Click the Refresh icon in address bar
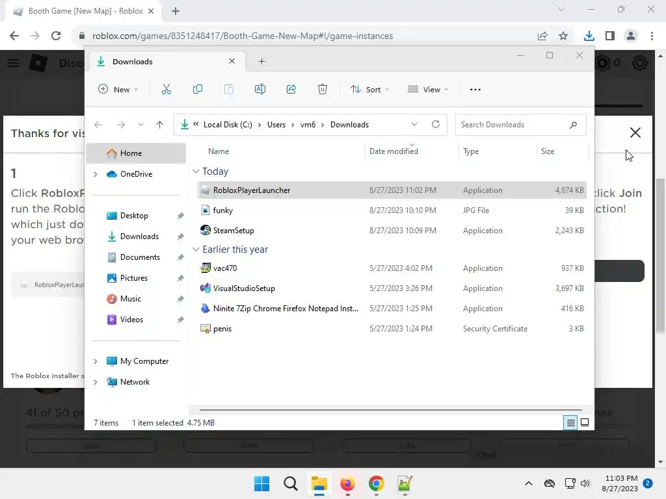The width and height of the screenshot is (666, 499). click(435, 124)
